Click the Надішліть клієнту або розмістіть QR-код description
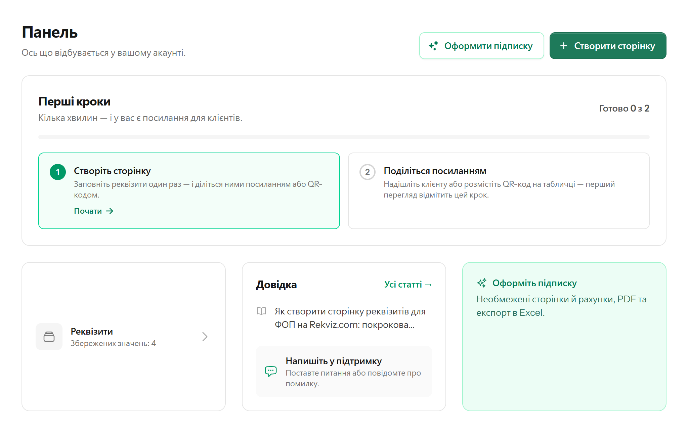This screenshot has width=688, height=430. pos(499,189)
